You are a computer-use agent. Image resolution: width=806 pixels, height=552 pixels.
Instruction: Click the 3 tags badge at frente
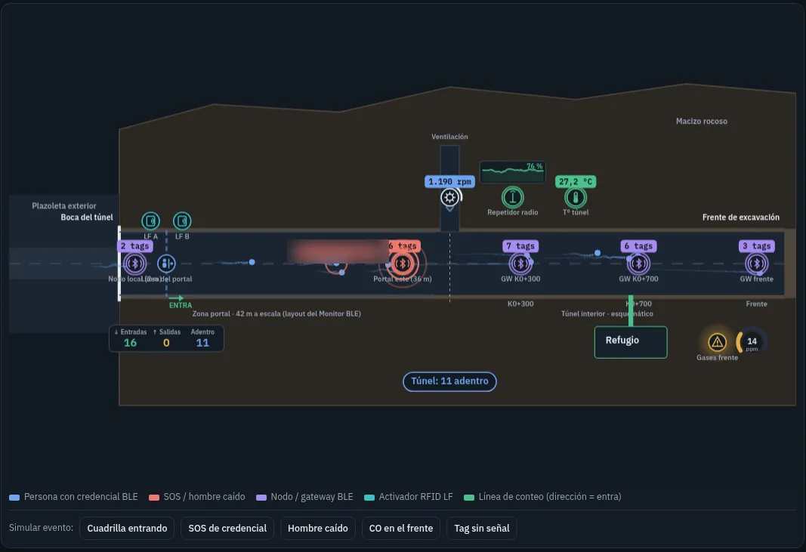pos(757,246)
